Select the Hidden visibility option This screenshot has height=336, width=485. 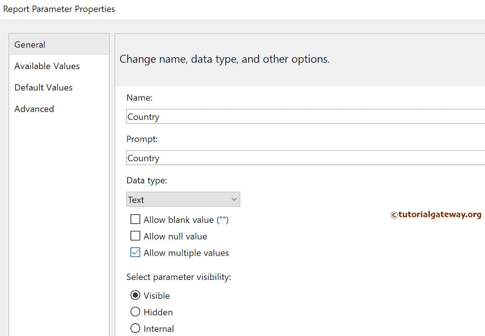click(135, 312)
